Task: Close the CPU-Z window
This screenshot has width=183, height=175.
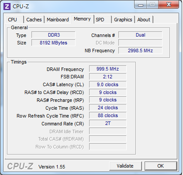Action: [169, 5]
